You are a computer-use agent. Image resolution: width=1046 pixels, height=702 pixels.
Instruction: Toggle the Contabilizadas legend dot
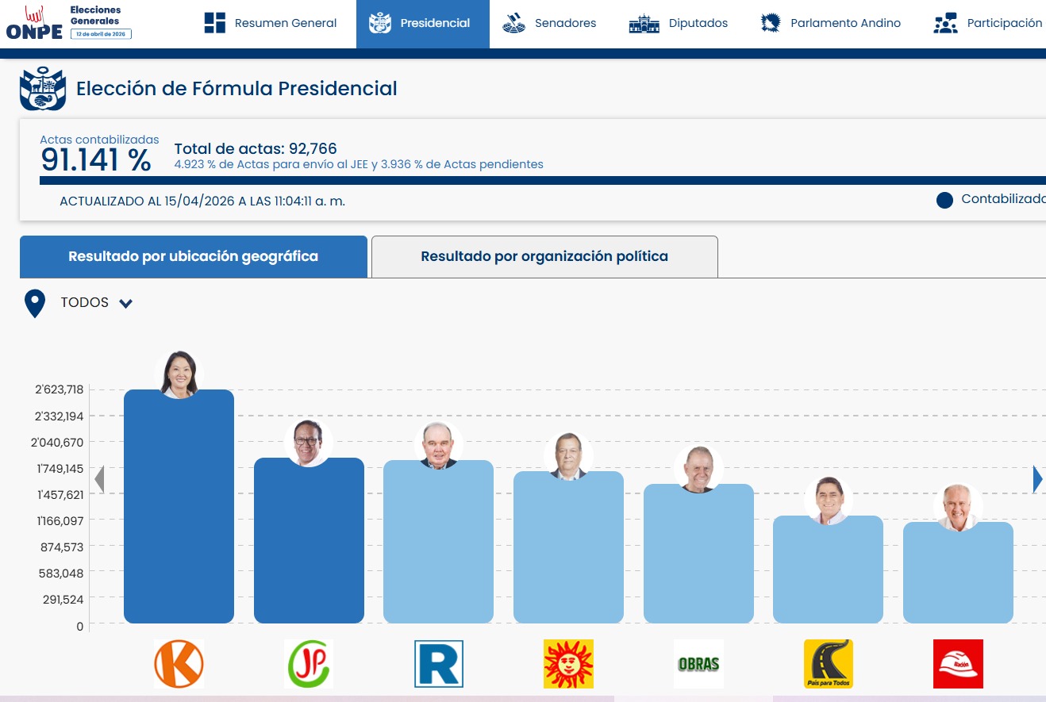(944, 200)
